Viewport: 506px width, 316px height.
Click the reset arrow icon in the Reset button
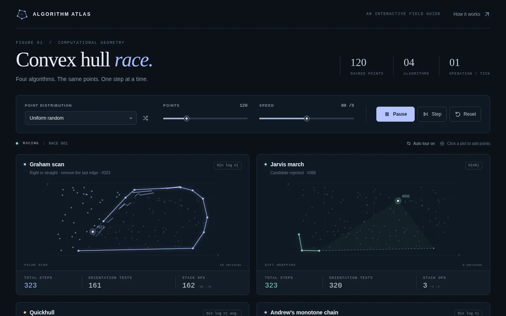coord(458,114)
